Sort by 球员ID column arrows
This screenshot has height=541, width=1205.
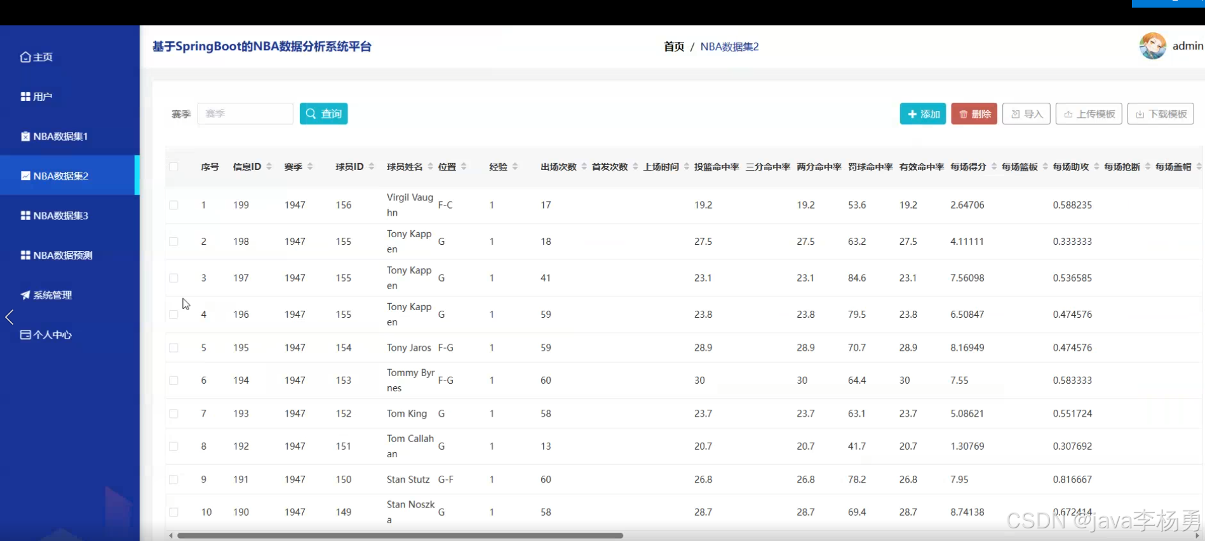coord(372,167)
